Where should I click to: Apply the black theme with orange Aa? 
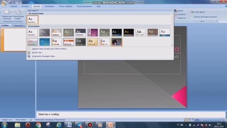(x=129, y=32)
